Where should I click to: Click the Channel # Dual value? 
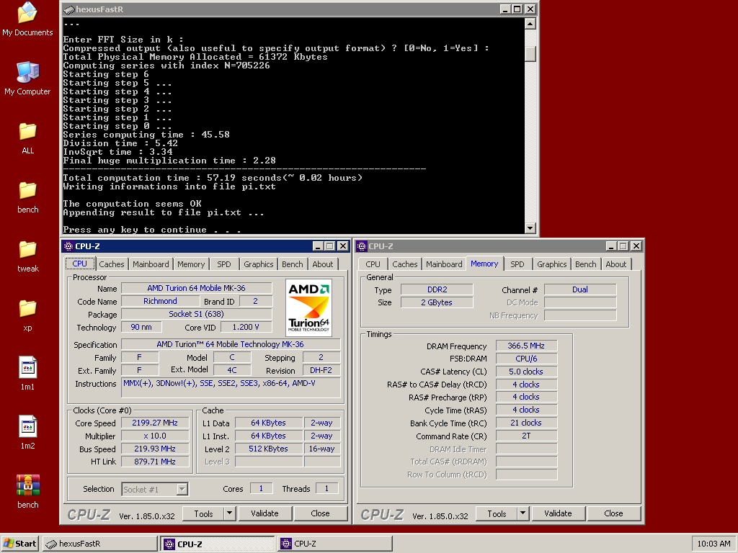580,289
